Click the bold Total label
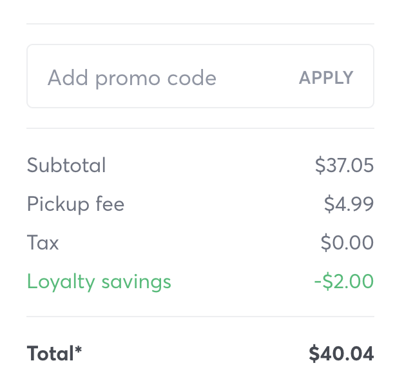 (x=50, y=353)
